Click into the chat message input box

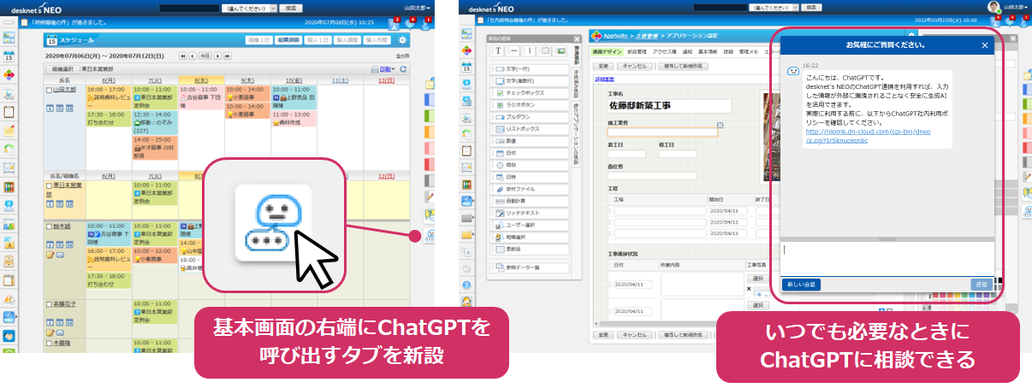point(887,258)
